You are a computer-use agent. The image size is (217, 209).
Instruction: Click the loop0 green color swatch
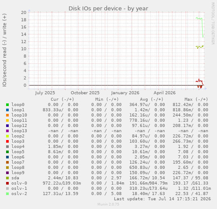(7, 105)
